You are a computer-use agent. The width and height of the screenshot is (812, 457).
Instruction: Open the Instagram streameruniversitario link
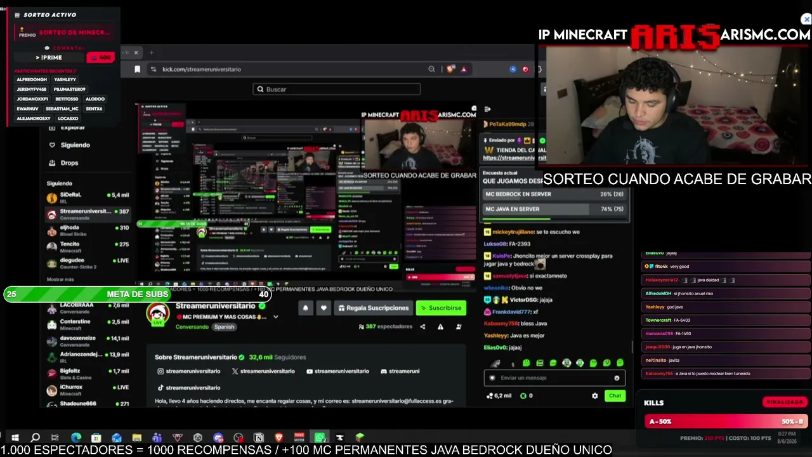tap(189, 371)
